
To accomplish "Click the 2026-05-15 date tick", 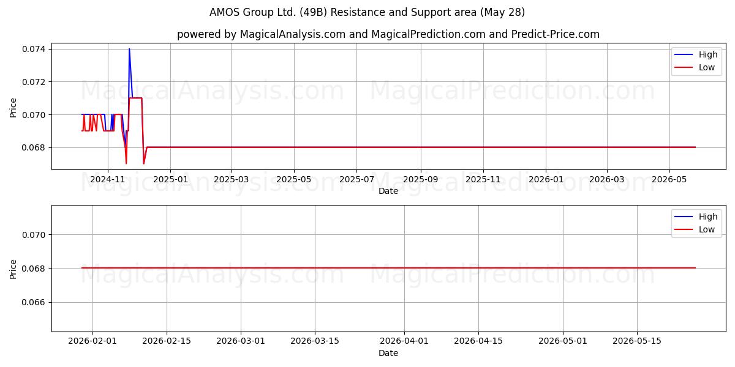I will click(637, 341).
